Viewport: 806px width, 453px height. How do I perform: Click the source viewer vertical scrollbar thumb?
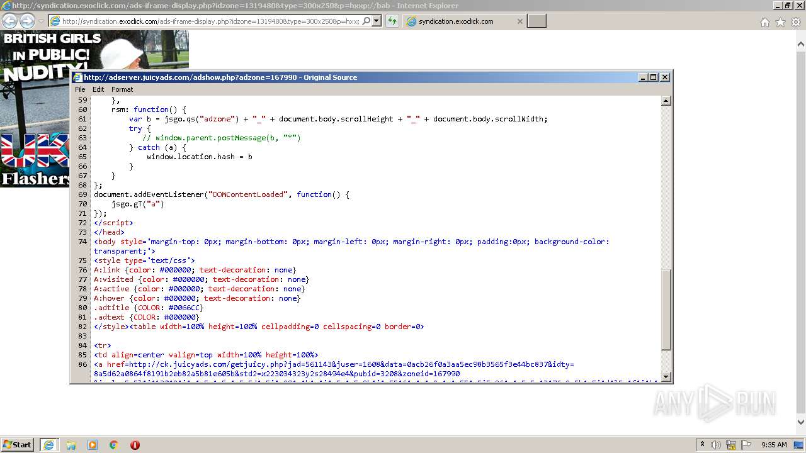[x=666, y=309]
